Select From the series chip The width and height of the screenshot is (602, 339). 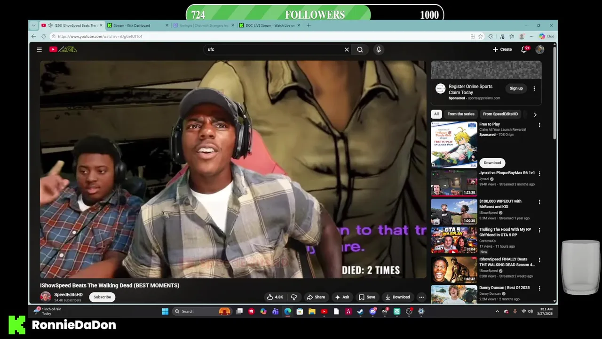tap(461, 114)
